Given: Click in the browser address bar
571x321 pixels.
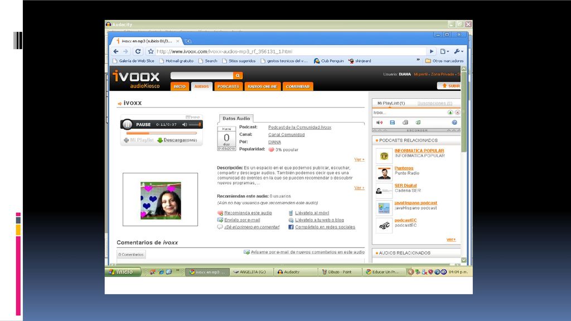Looking at the screenshot, I should pos(289,51).
